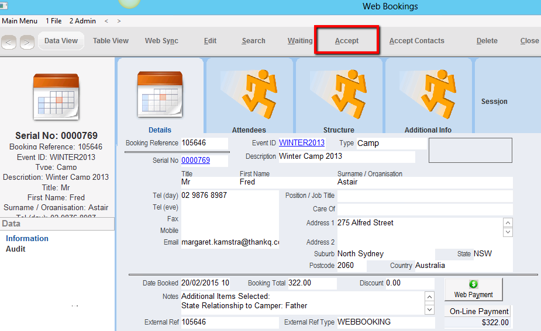
Task: Open the WINTER2013 Event ID link
Action: click(x=302, y=142)
